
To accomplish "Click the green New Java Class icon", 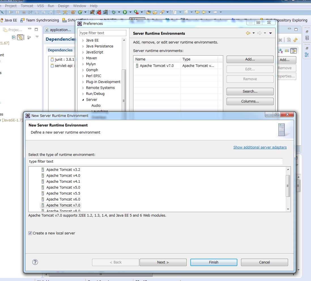I will 80,12.
